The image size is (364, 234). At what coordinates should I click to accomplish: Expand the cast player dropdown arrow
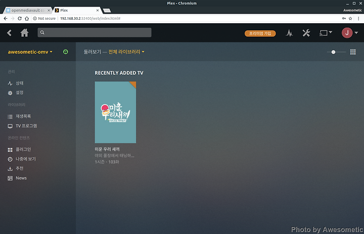coord(331,32)
